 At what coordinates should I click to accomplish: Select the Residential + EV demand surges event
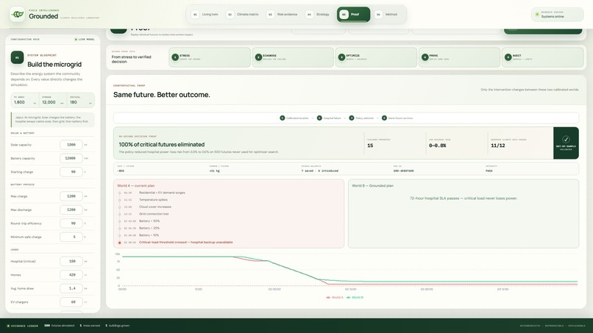162,193
